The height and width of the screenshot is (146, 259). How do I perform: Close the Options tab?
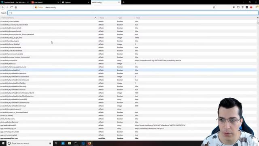tap(89, 2)
